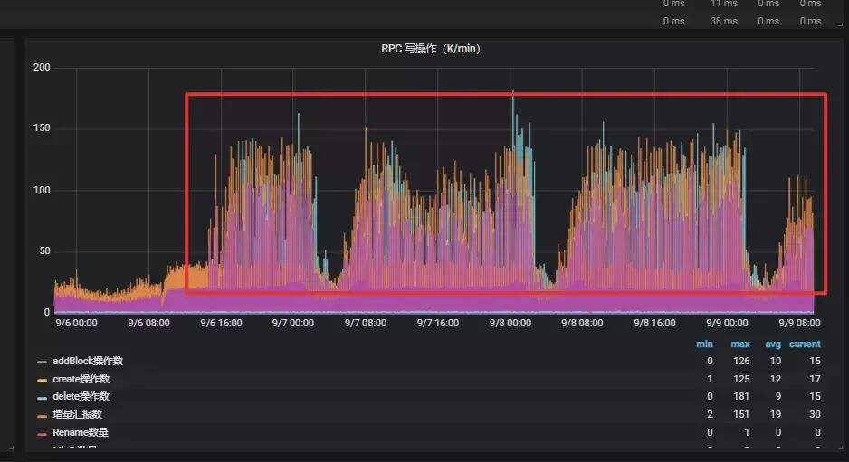Image resolution: width=849 pixels, height=462 pixels.
Task: Click the 9/7 08:00 x-axis label
Action: (366, 323)
